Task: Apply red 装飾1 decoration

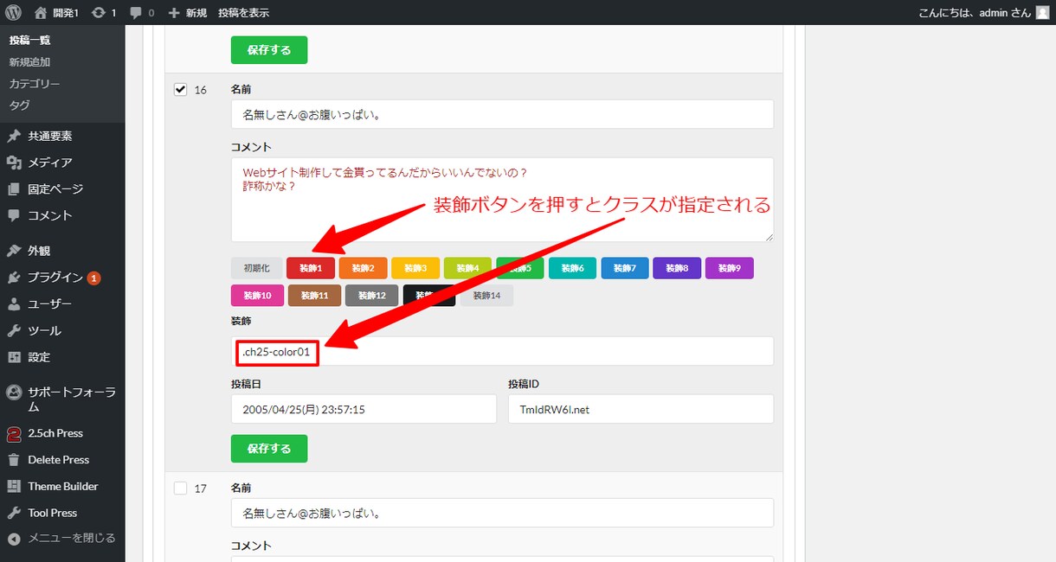Action: coord(311,268)
